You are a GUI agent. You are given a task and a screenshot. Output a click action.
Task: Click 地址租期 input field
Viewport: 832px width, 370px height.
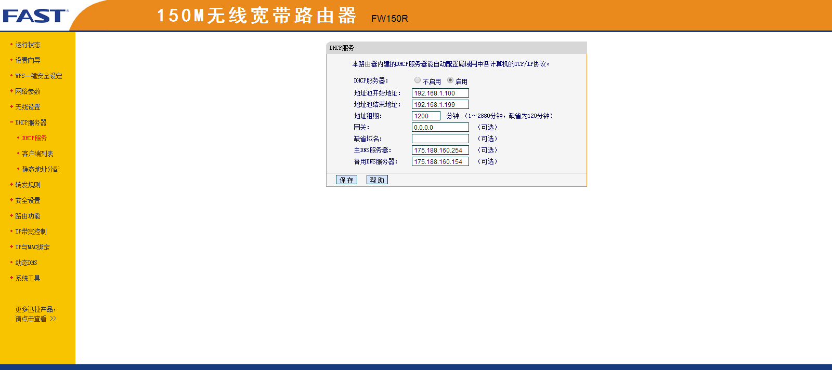426,116
